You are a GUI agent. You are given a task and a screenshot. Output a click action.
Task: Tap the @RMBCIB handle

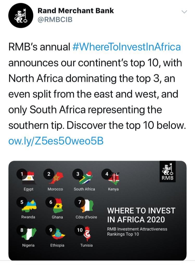point(55,20)
